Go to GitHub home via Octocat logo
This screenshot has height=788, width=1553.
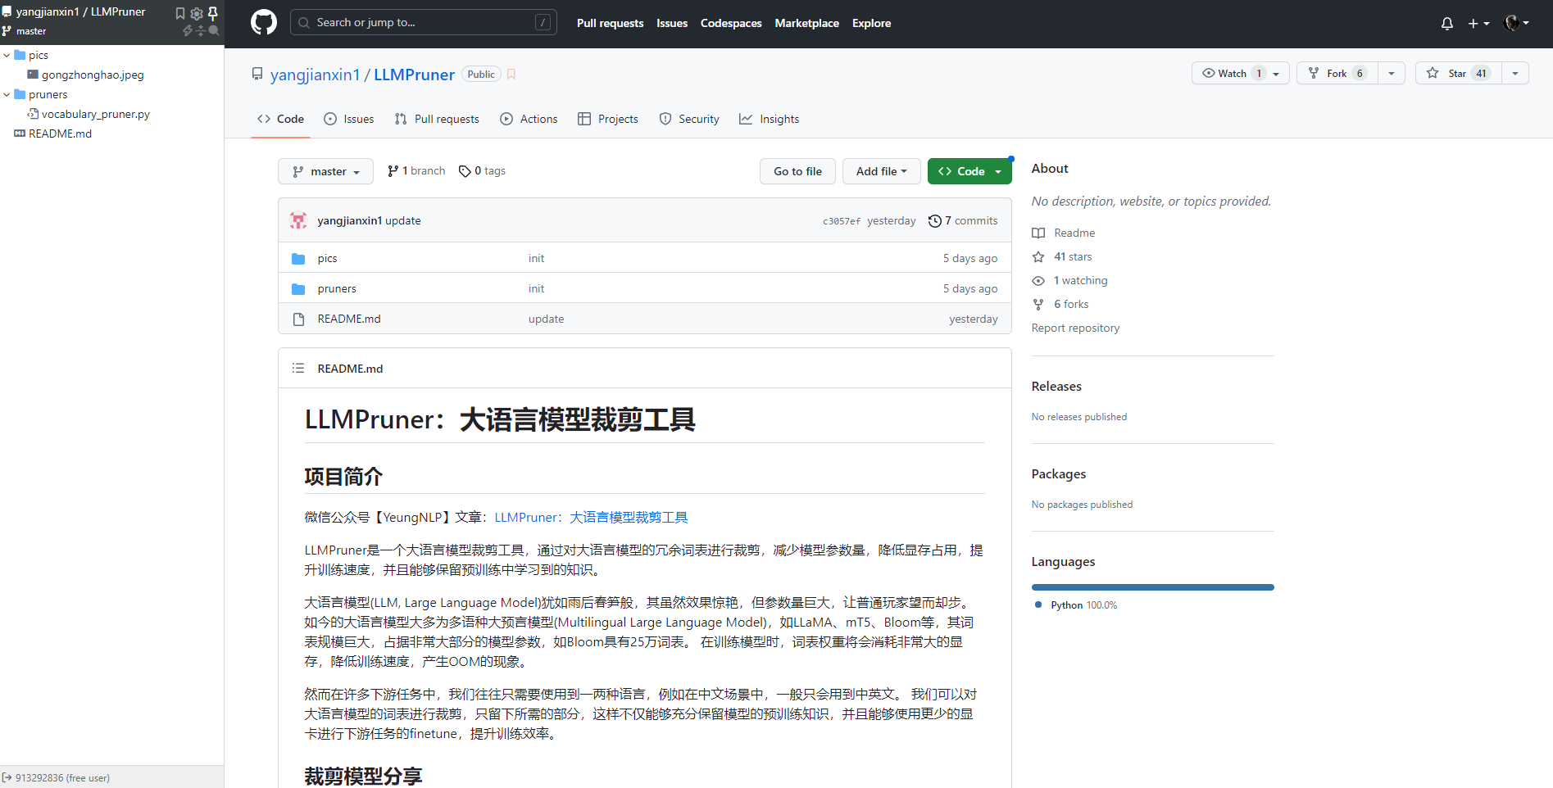pos(264,23)
